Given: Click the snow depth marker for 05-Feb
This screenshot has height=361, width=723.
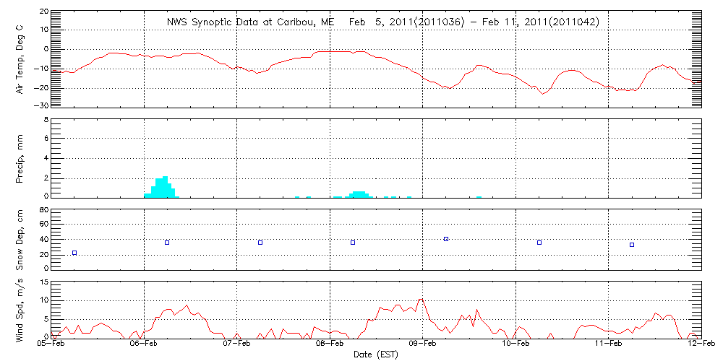Looking at the screenshot, I should pos(74,253).
